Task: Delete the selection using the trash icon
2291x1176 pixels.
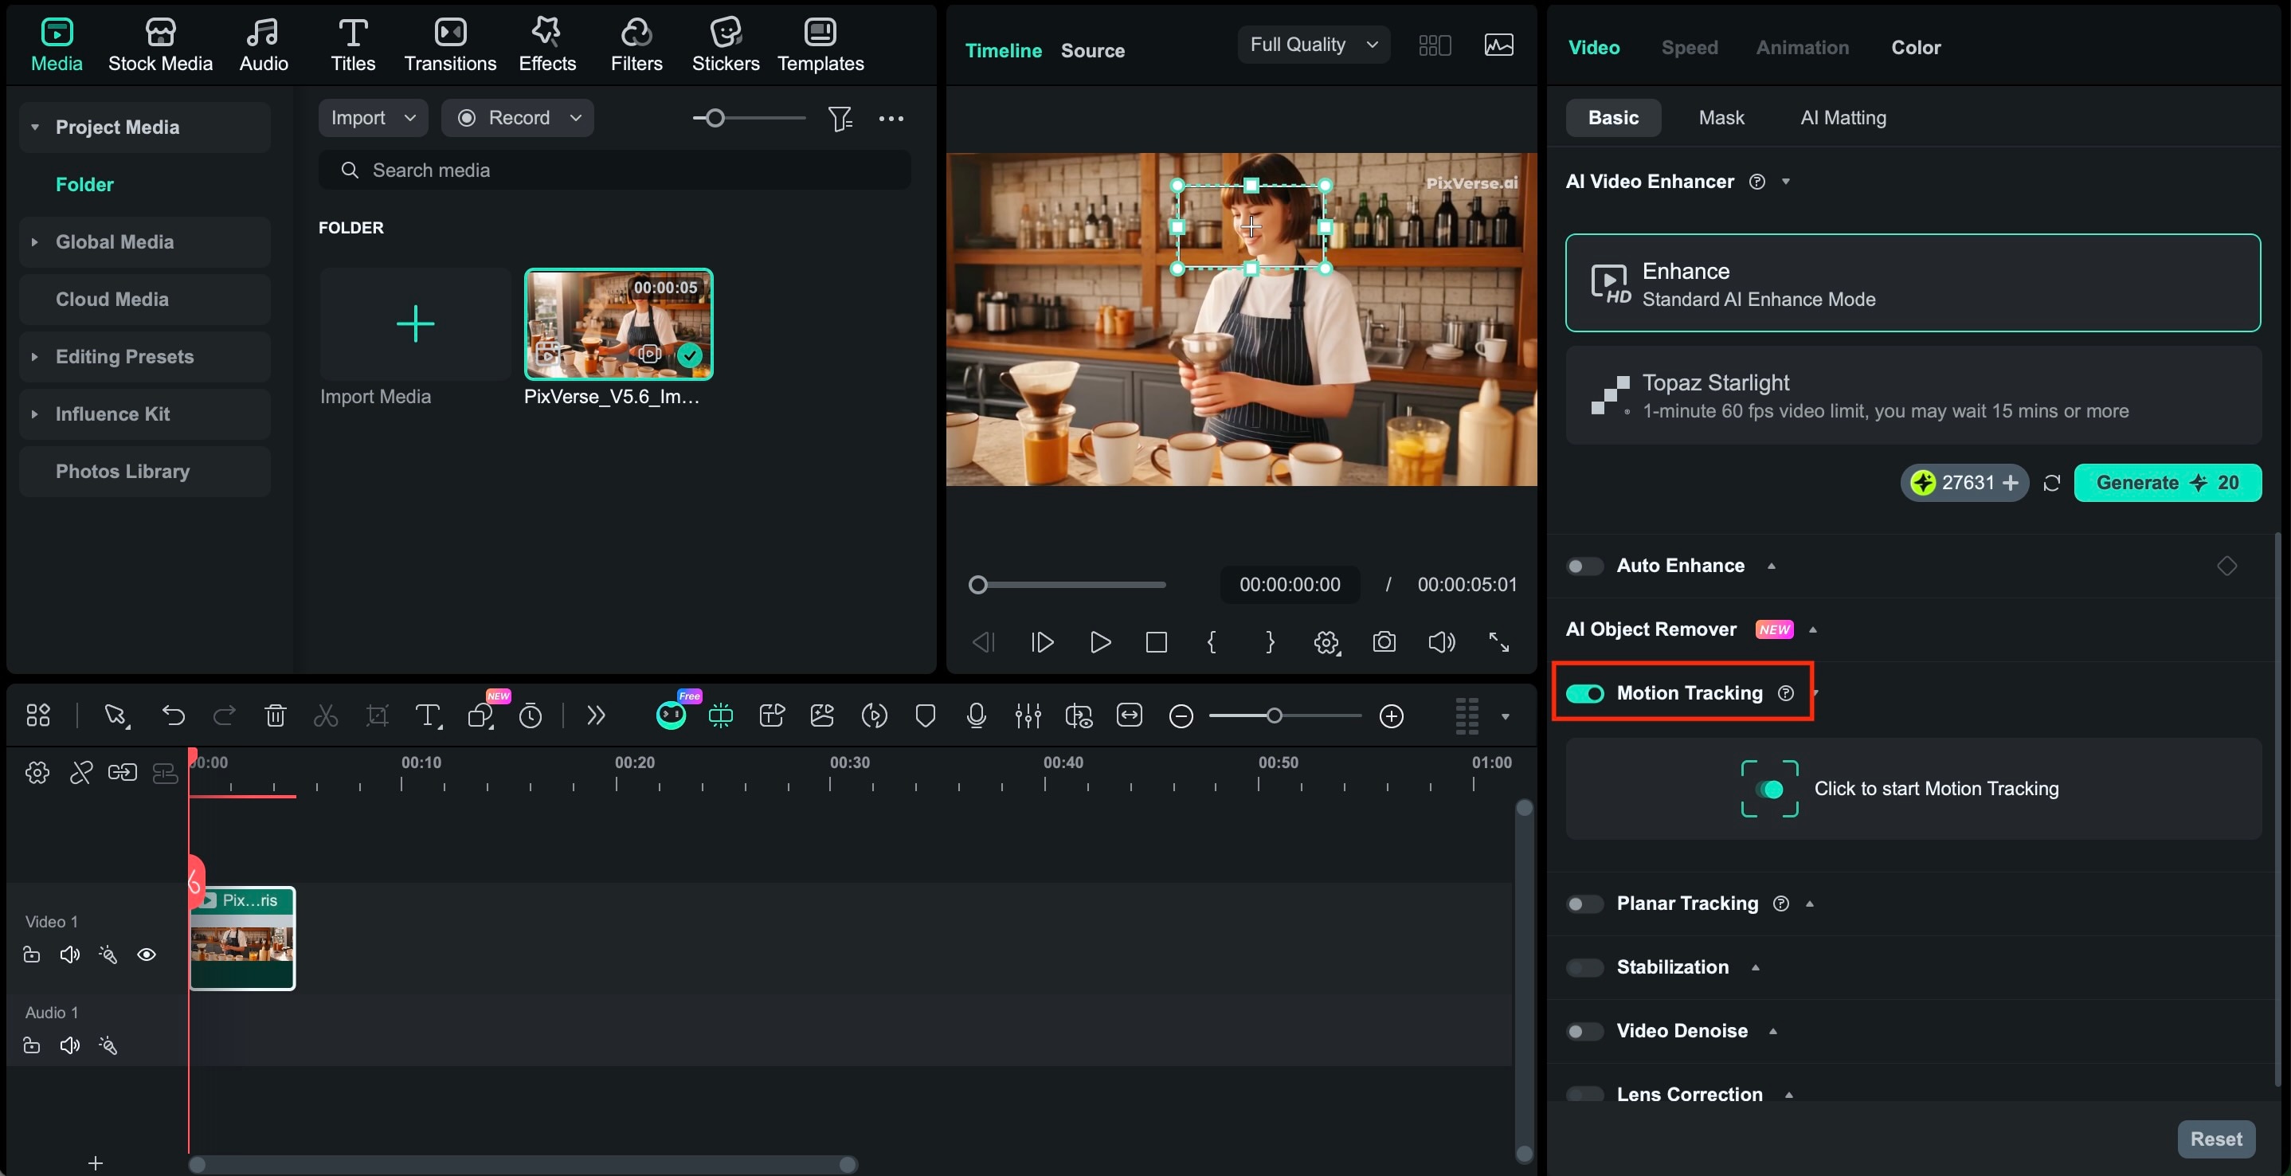Action: pos(275,716)
